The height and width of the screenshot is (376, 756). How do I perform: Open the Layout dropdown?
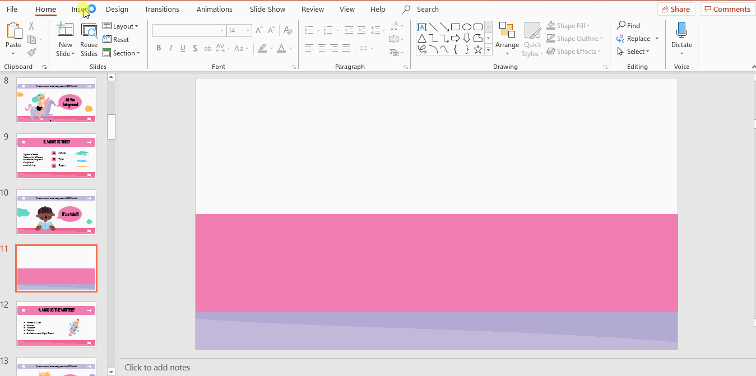tap(122, 26)
